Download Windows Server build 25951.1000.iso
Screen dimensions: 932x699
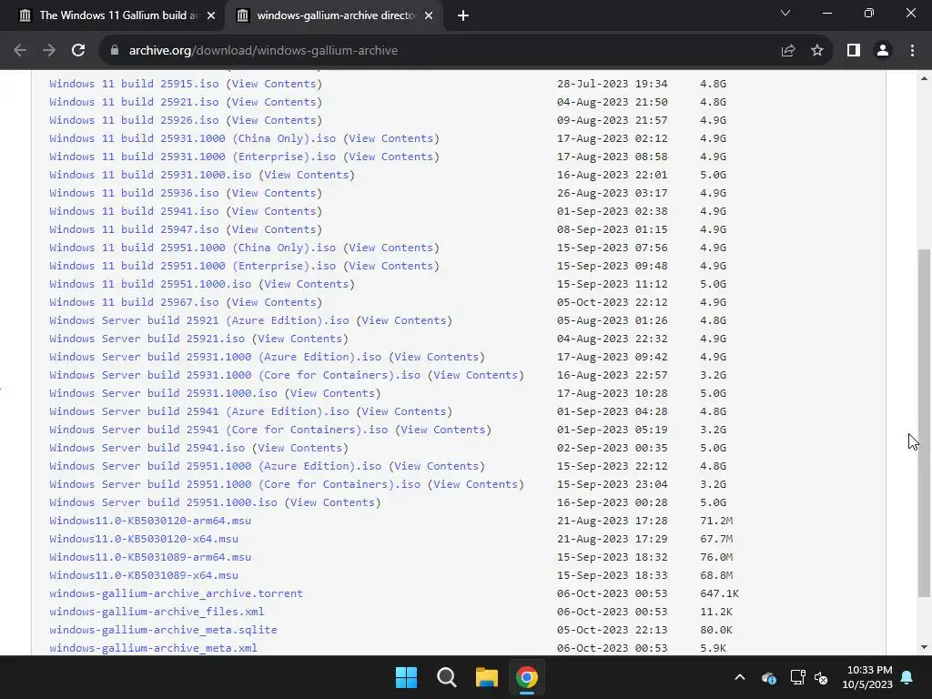164,502
